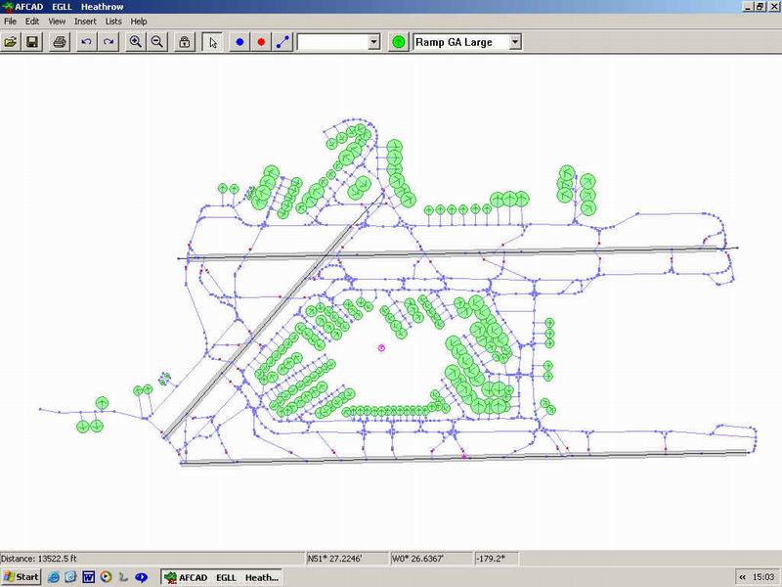782x587 pixels.
Task: Click the magenta airport reference point marker
Action: tap(381, 347)
